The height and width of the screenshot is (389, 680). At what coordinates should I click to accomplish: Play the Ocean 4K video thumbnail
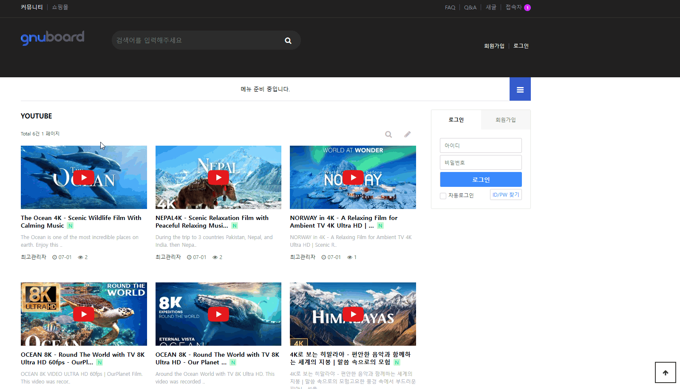point(84,178)
